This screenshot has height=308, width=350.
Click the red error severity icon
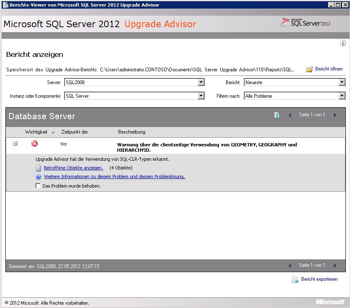[34, 143]
